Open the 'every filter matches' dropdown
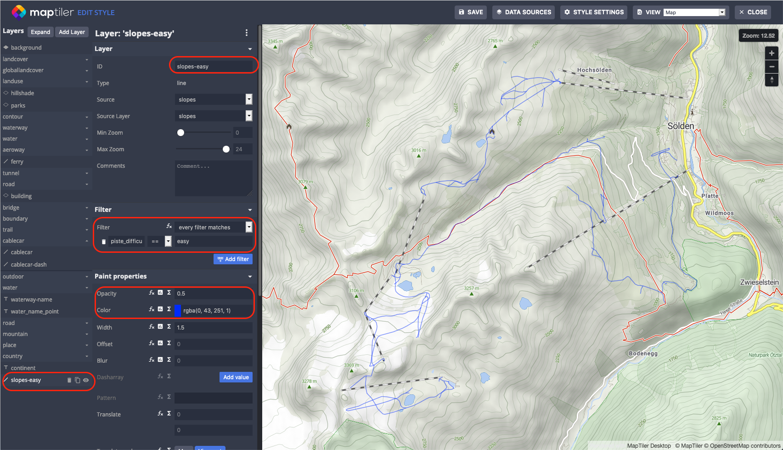This screenshot has width=783, height=450. tap(248, 227)
